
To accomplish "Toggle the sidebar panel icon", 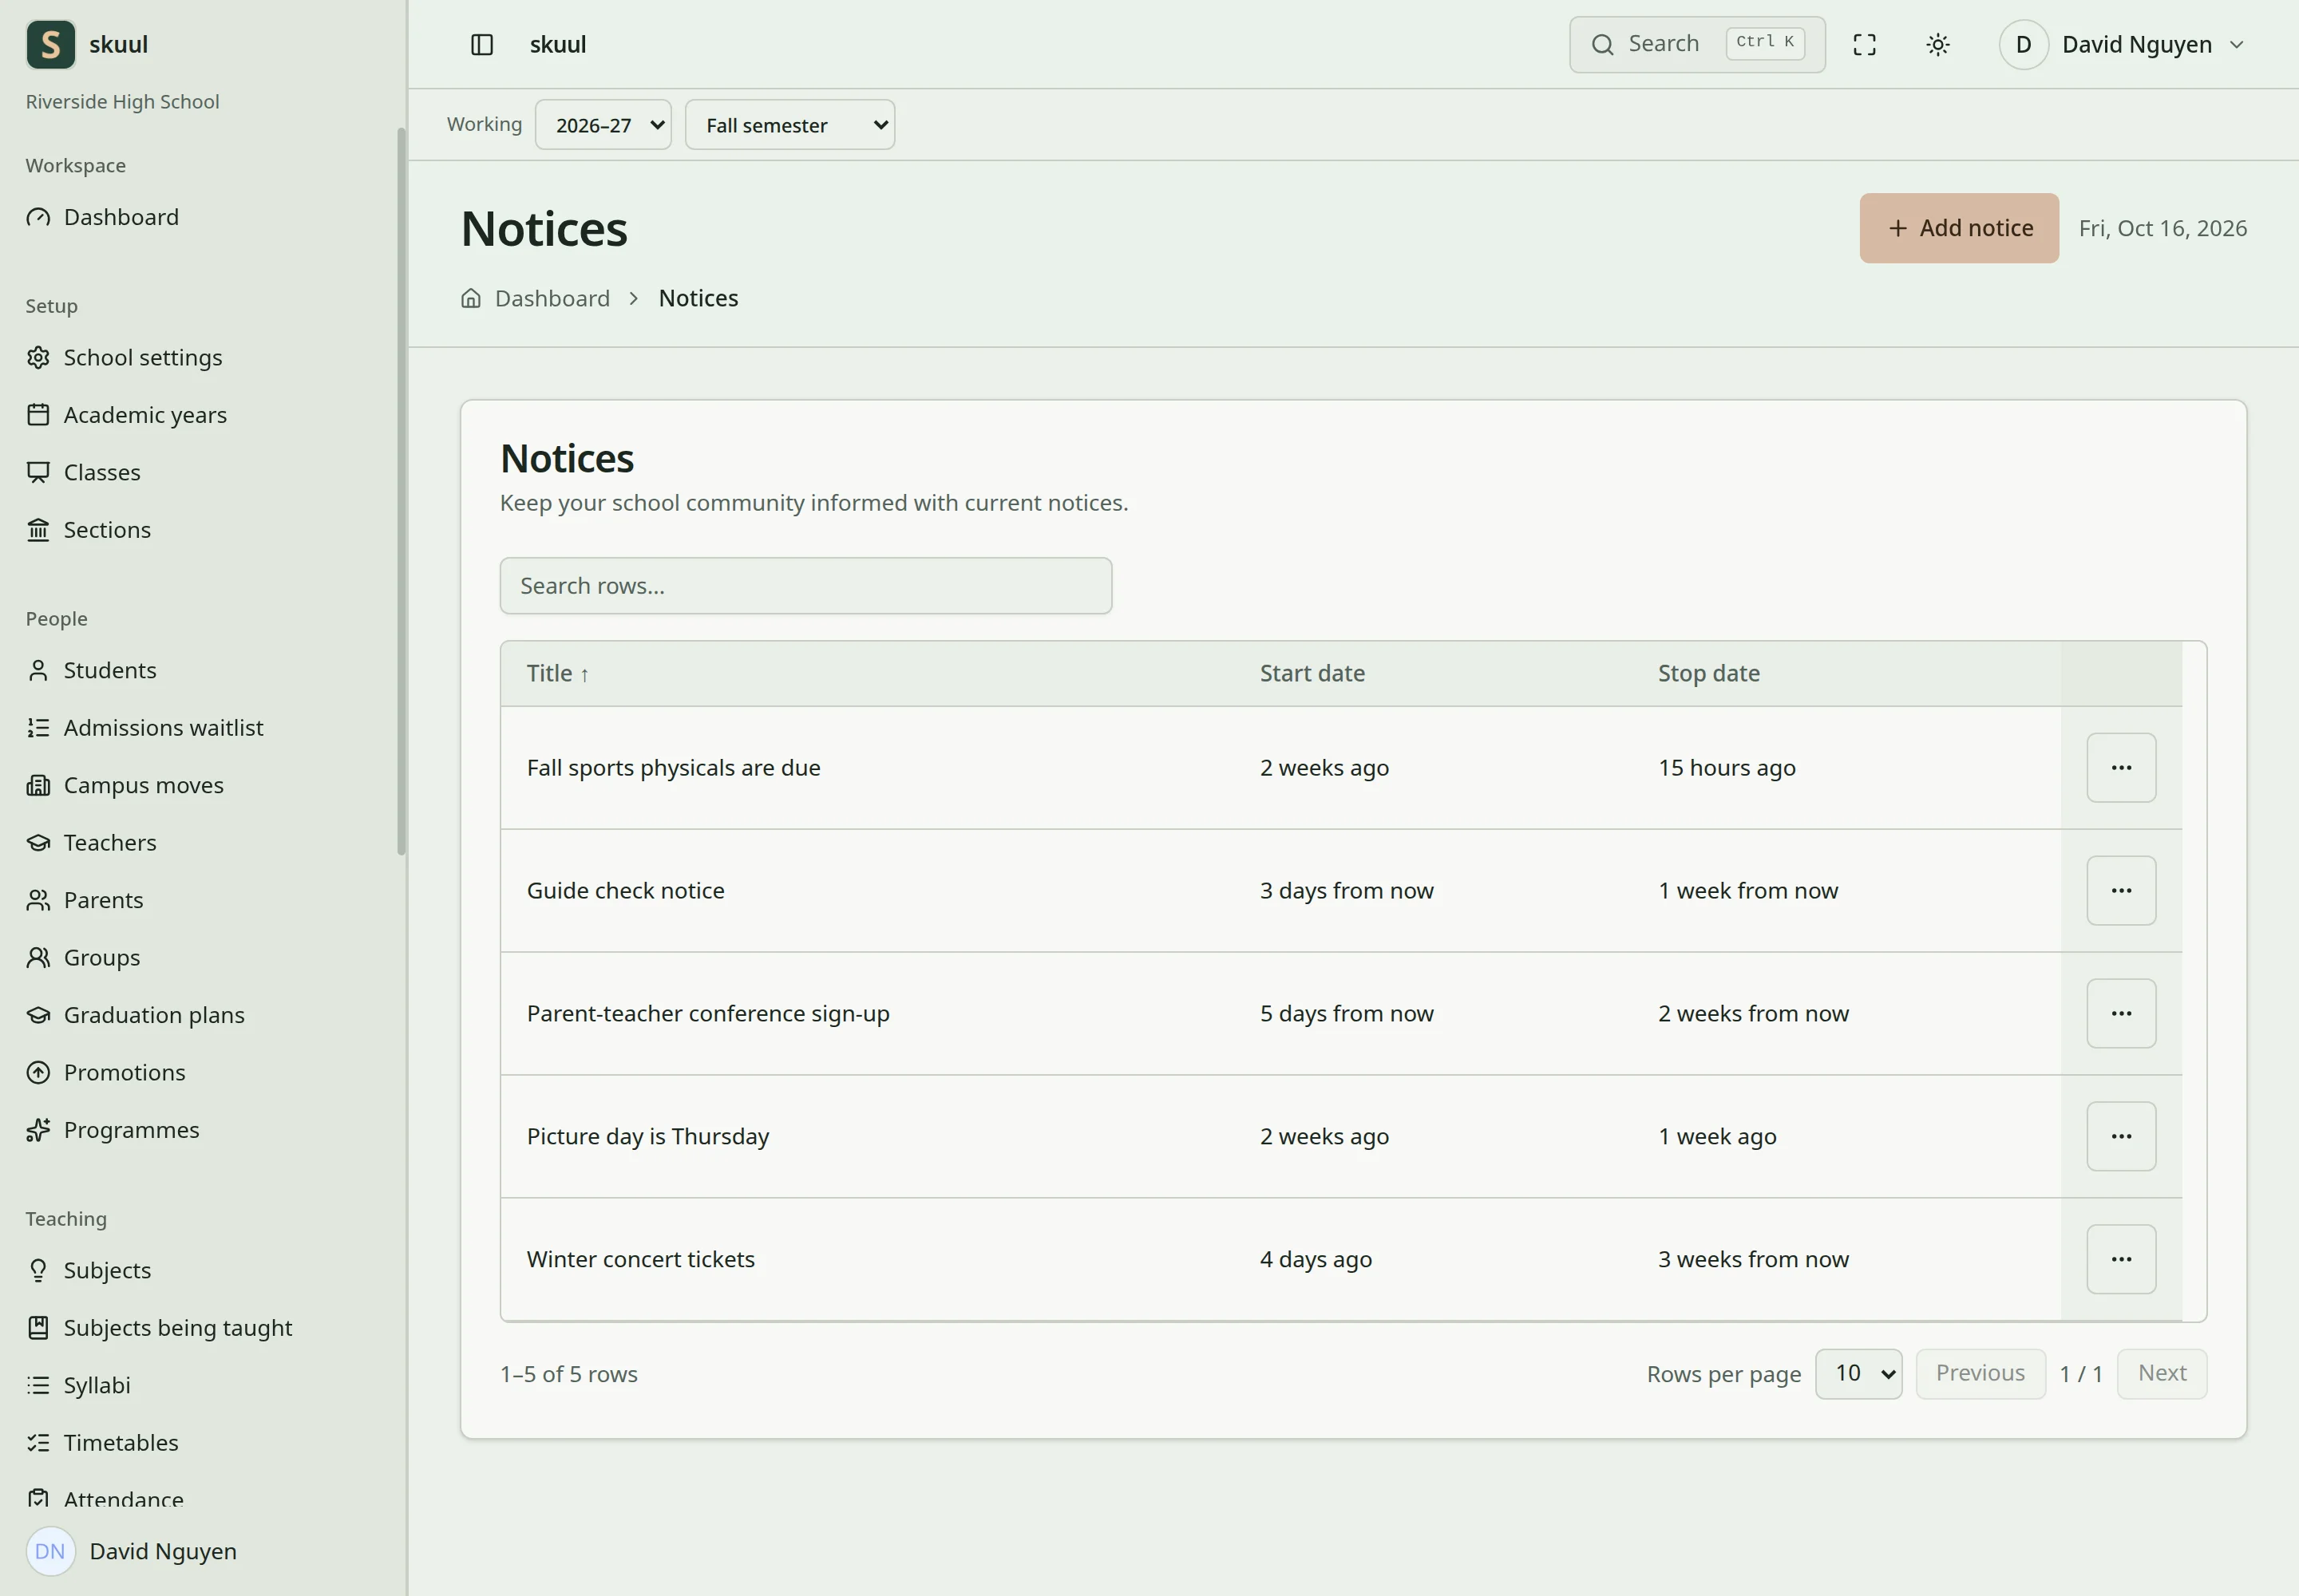I will click(481, 45).
